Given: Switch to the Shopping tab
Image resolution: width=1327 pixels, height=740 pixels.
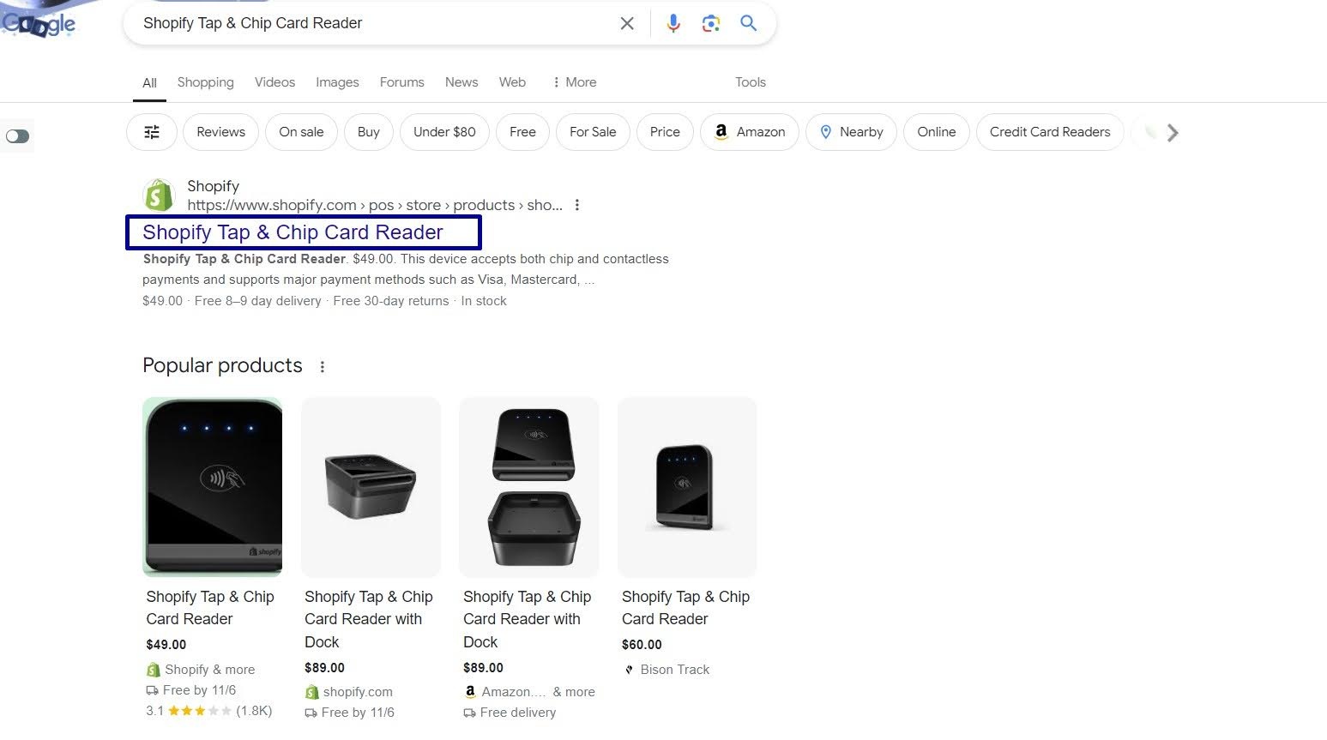Looking at the screenshot, I should click(x=205, y=82).
